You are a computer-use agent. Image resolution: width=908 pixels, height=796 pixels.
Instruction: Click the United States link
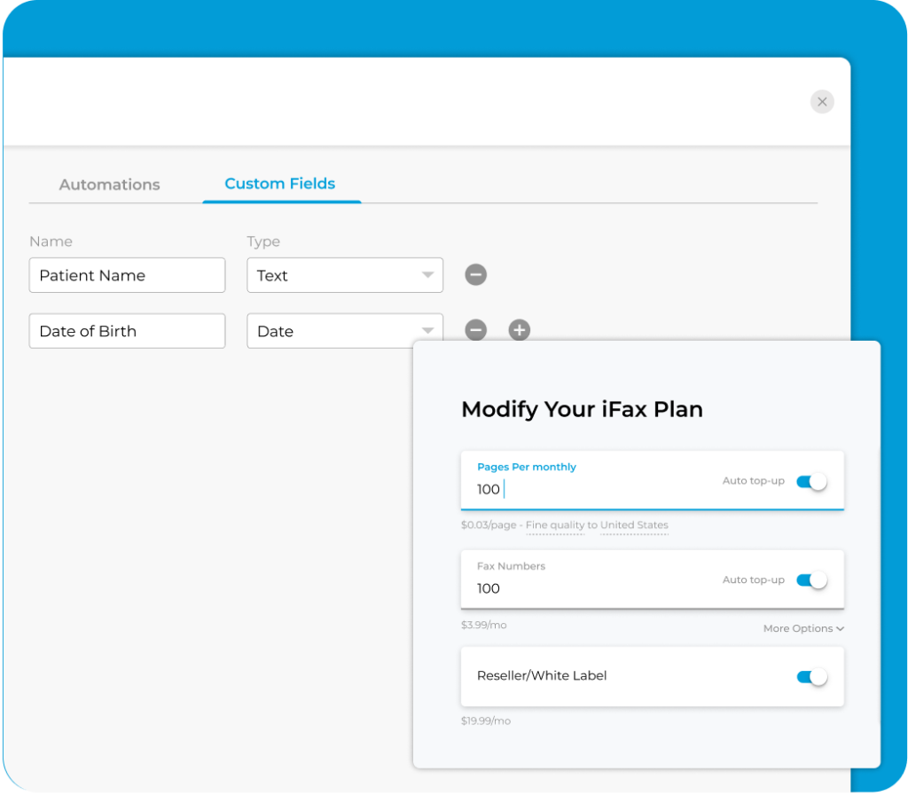634,524
